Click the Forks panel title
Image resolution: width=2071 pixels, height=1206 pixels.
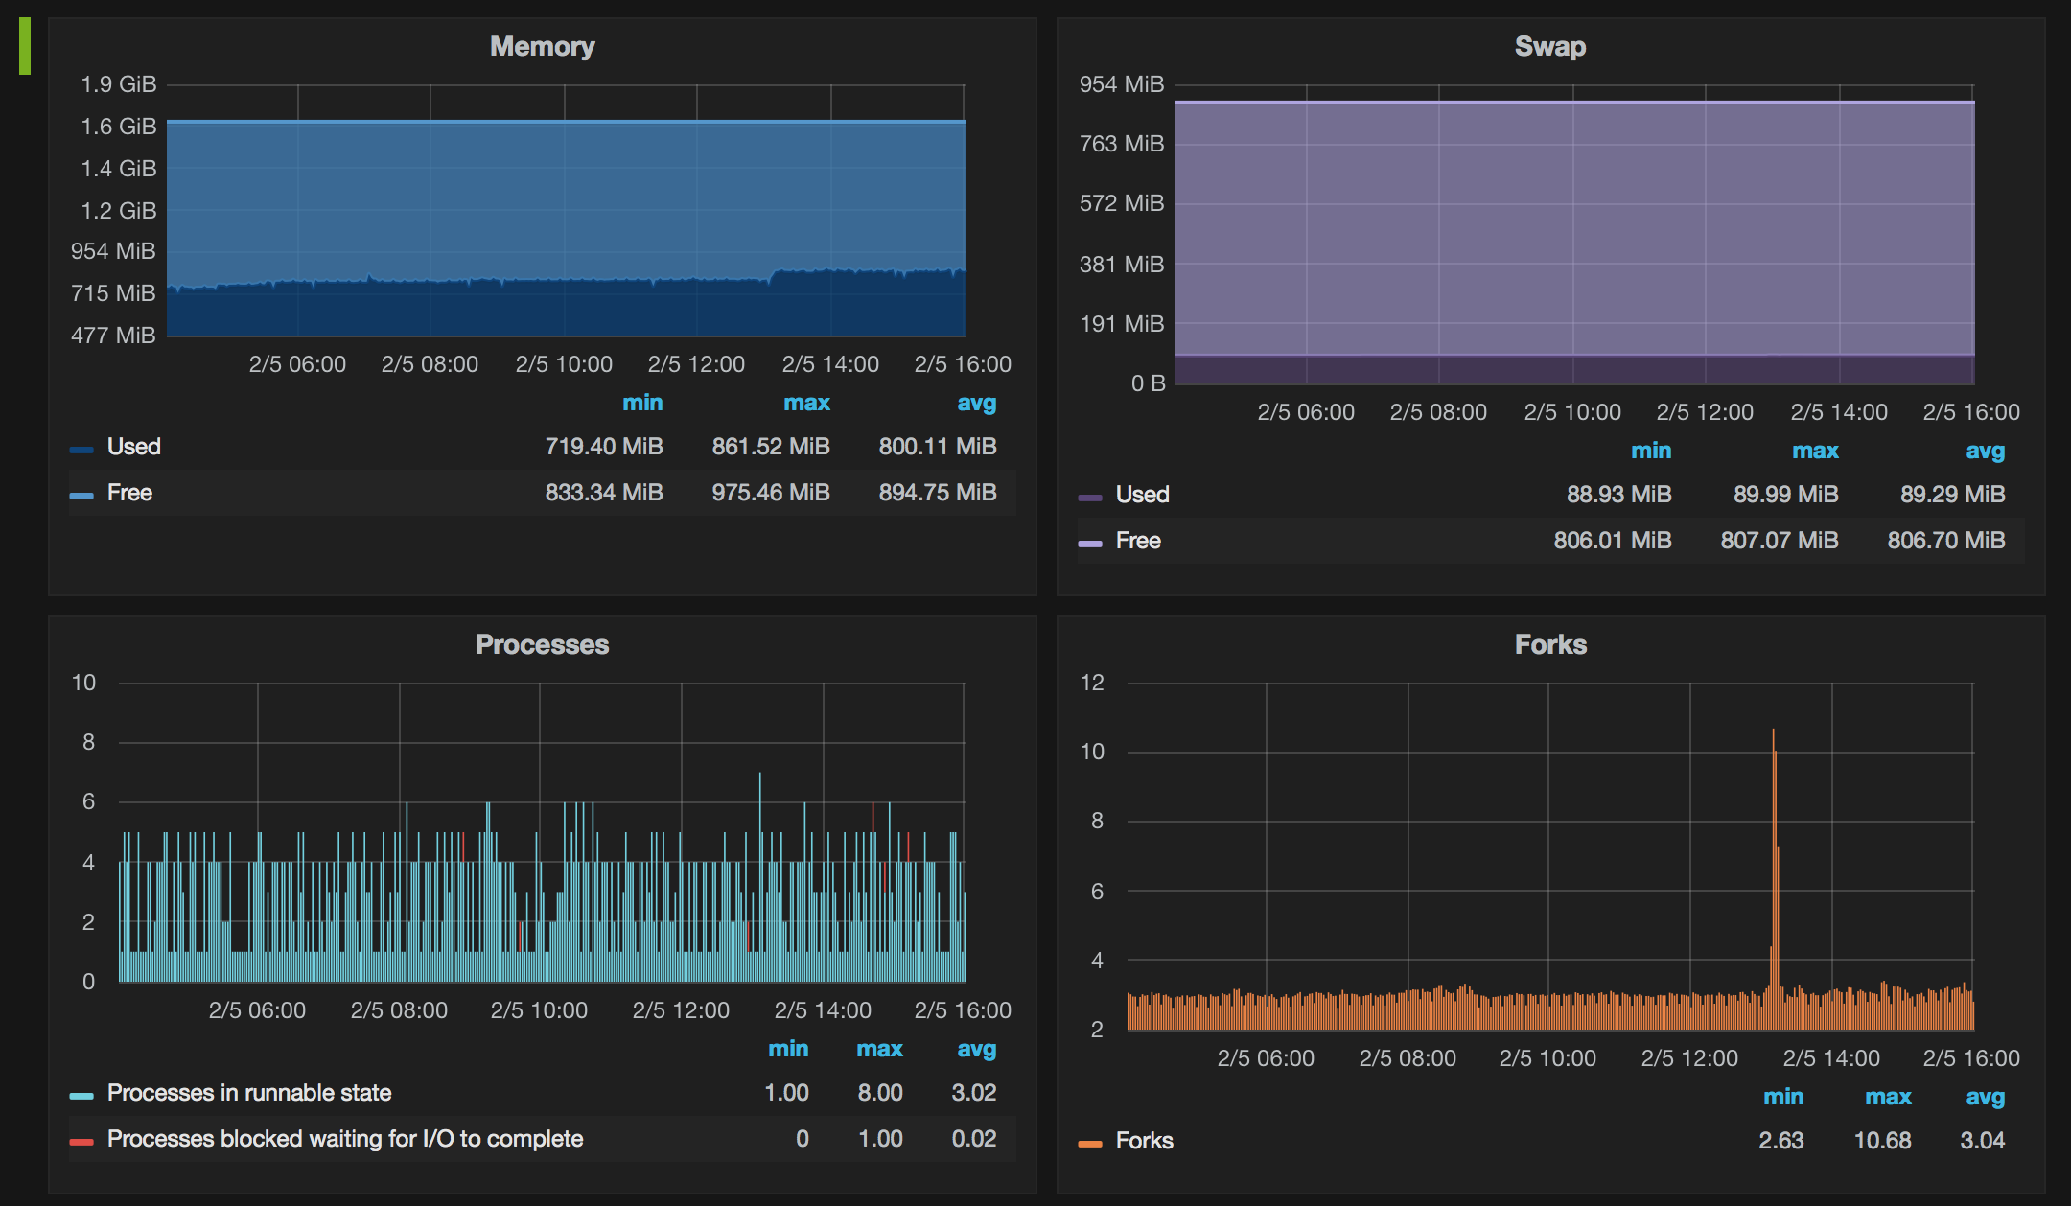point(1549,644)
